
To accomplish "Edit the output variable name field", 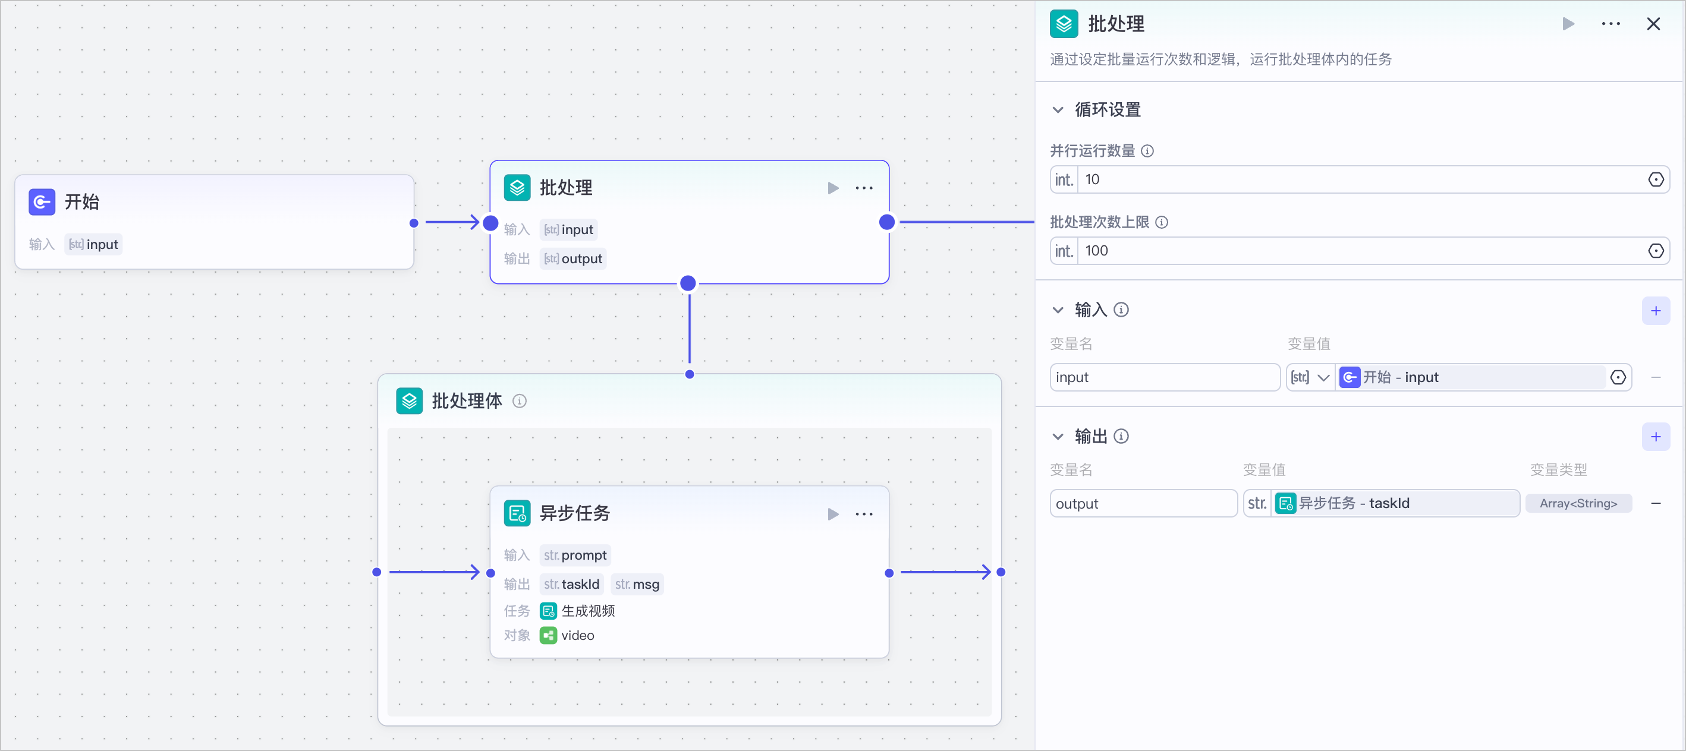I will pos(1143,504).
